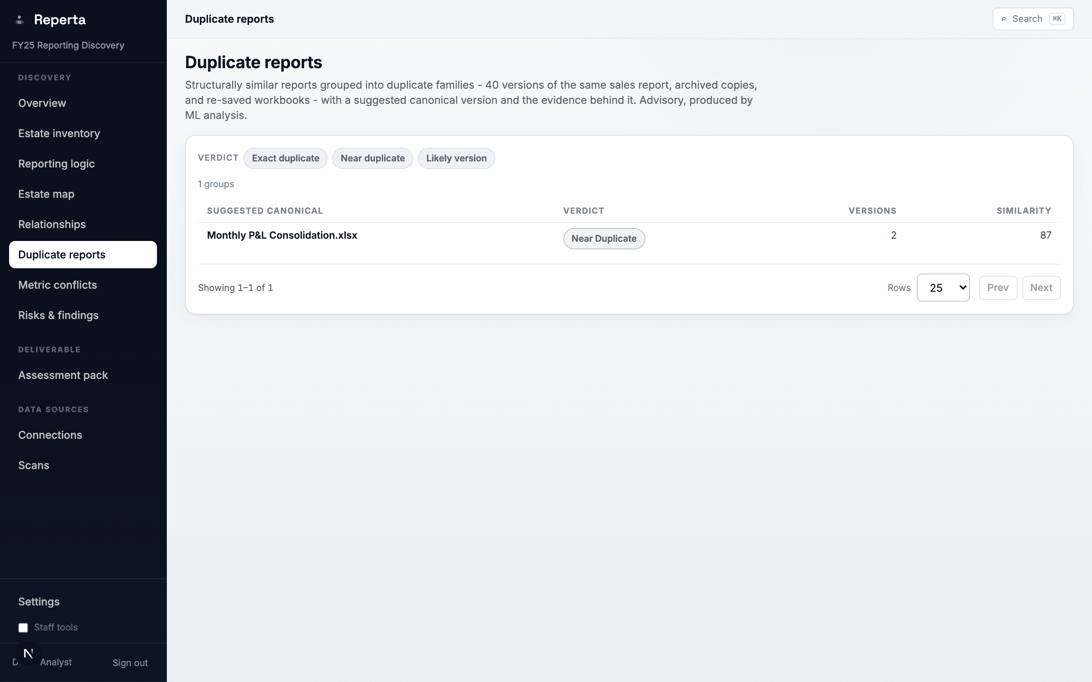Open Reporting logic page
The image size is (1092, 682).
coord(83,164)
